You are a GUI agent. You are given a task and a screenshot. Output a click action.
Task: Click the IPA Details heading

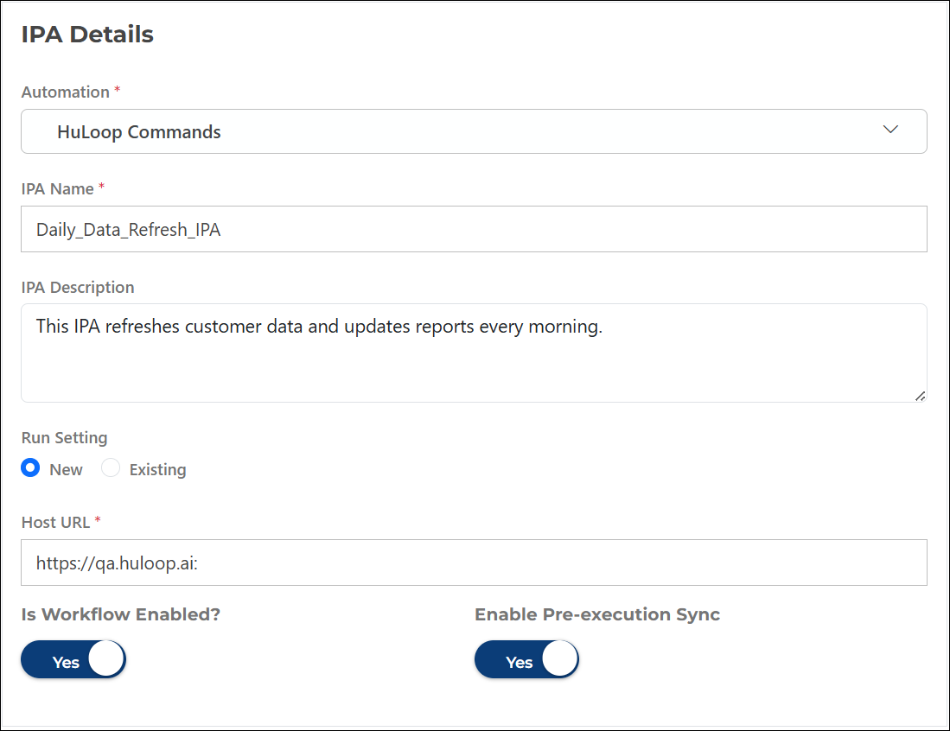(87, 35)
